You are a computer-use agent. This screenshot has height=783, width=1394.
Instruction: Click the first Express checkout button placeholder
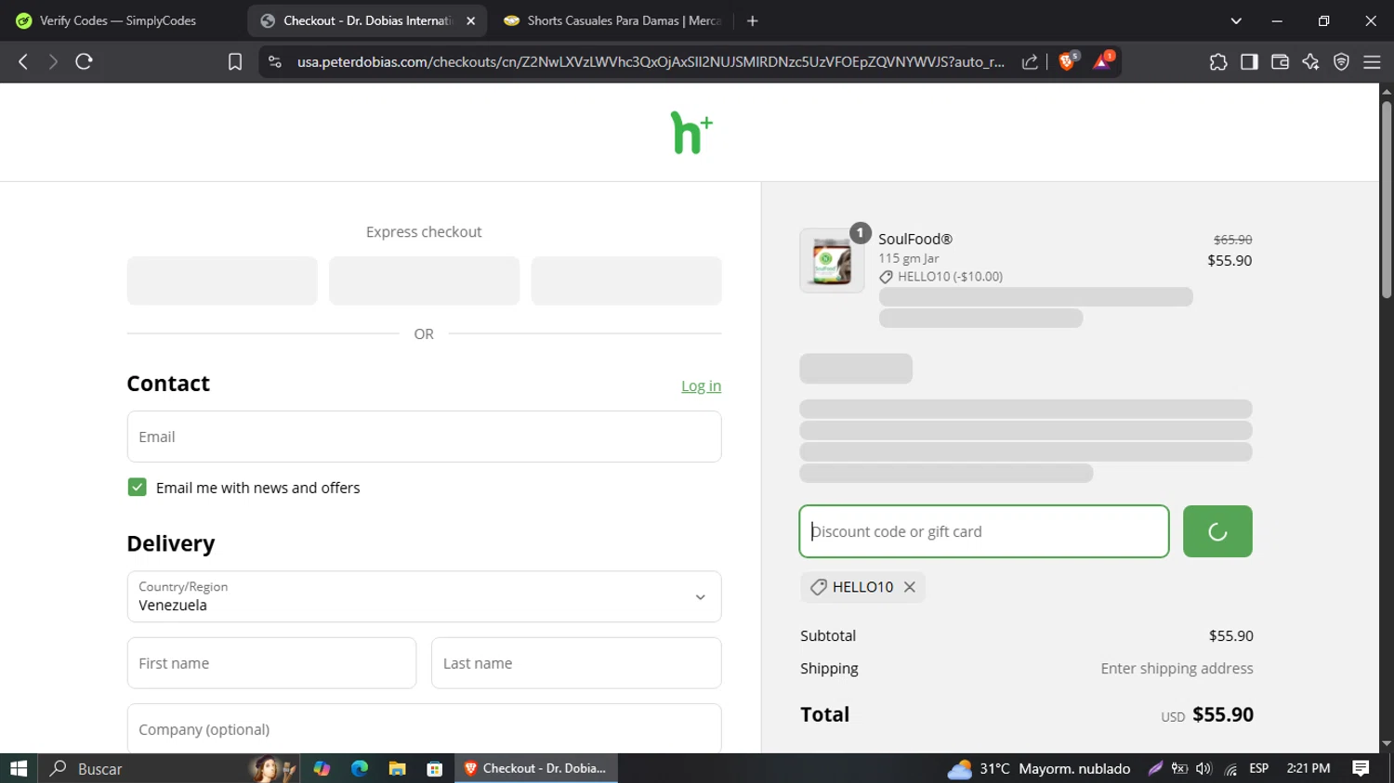[x=222, y=281]
